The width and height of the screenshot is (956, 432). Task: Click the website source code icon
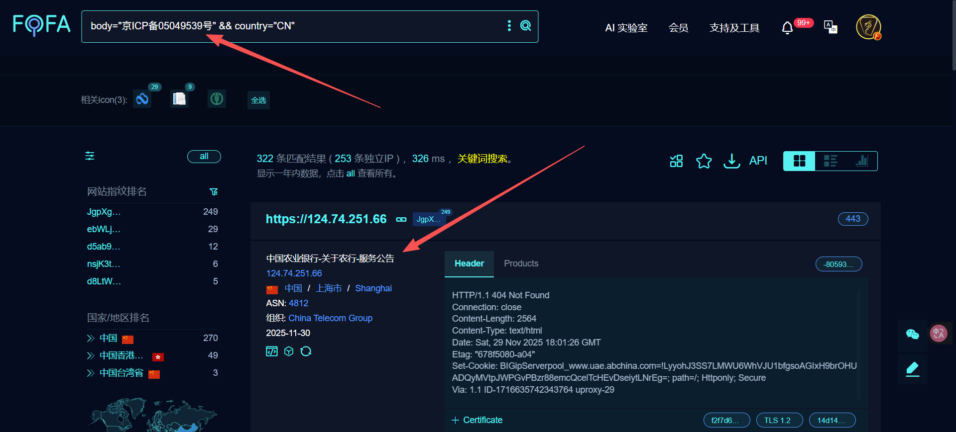(x=272, y=351)
